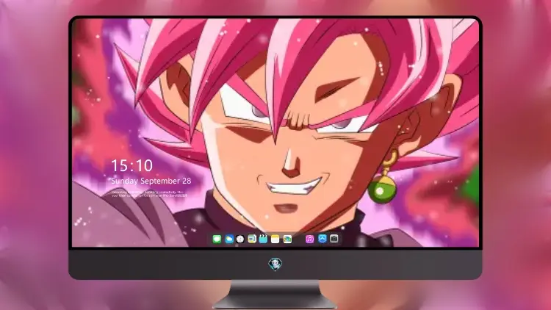This screenshot has width=551, height=310.
Task: Launch the purple iTunes music app
Action: click(309, 239)
